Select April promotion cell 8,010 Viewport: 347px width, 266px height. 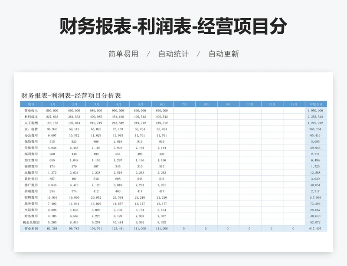click(x=118, y=185)
